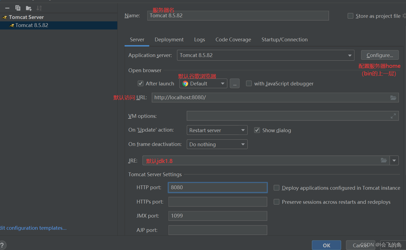Click the URL input field
406x250 pixels.
(275, 98)
